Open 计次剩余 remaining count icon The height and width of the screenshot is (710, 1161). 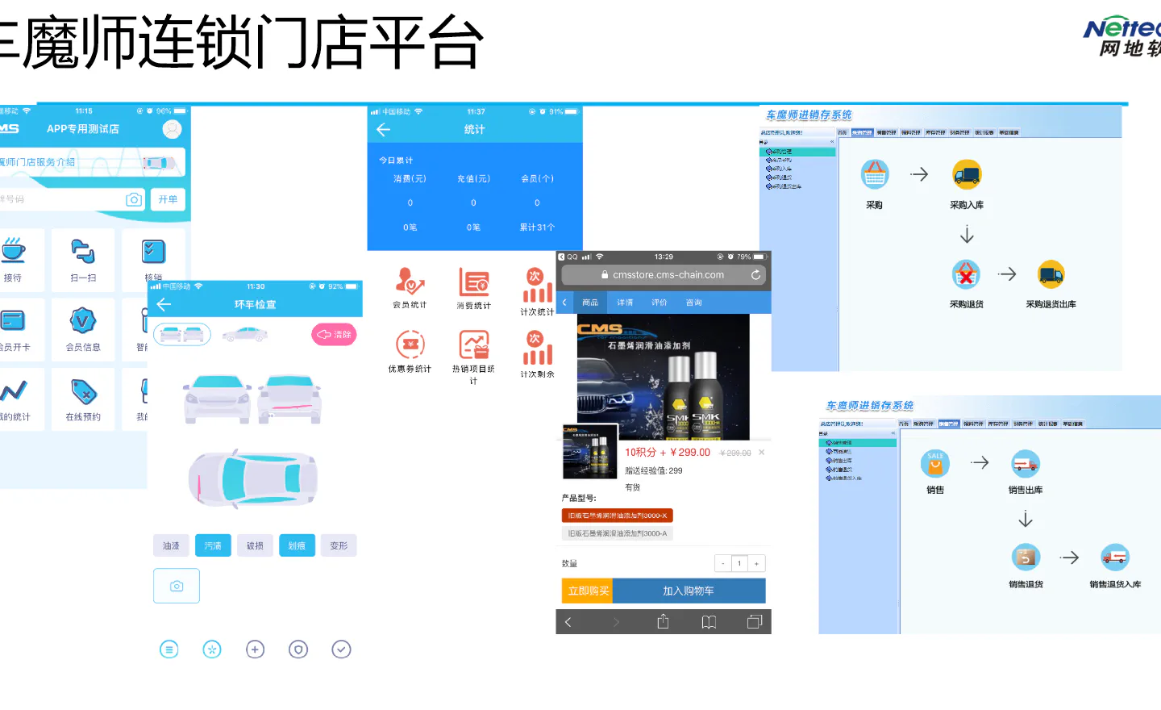click(537, 349)
